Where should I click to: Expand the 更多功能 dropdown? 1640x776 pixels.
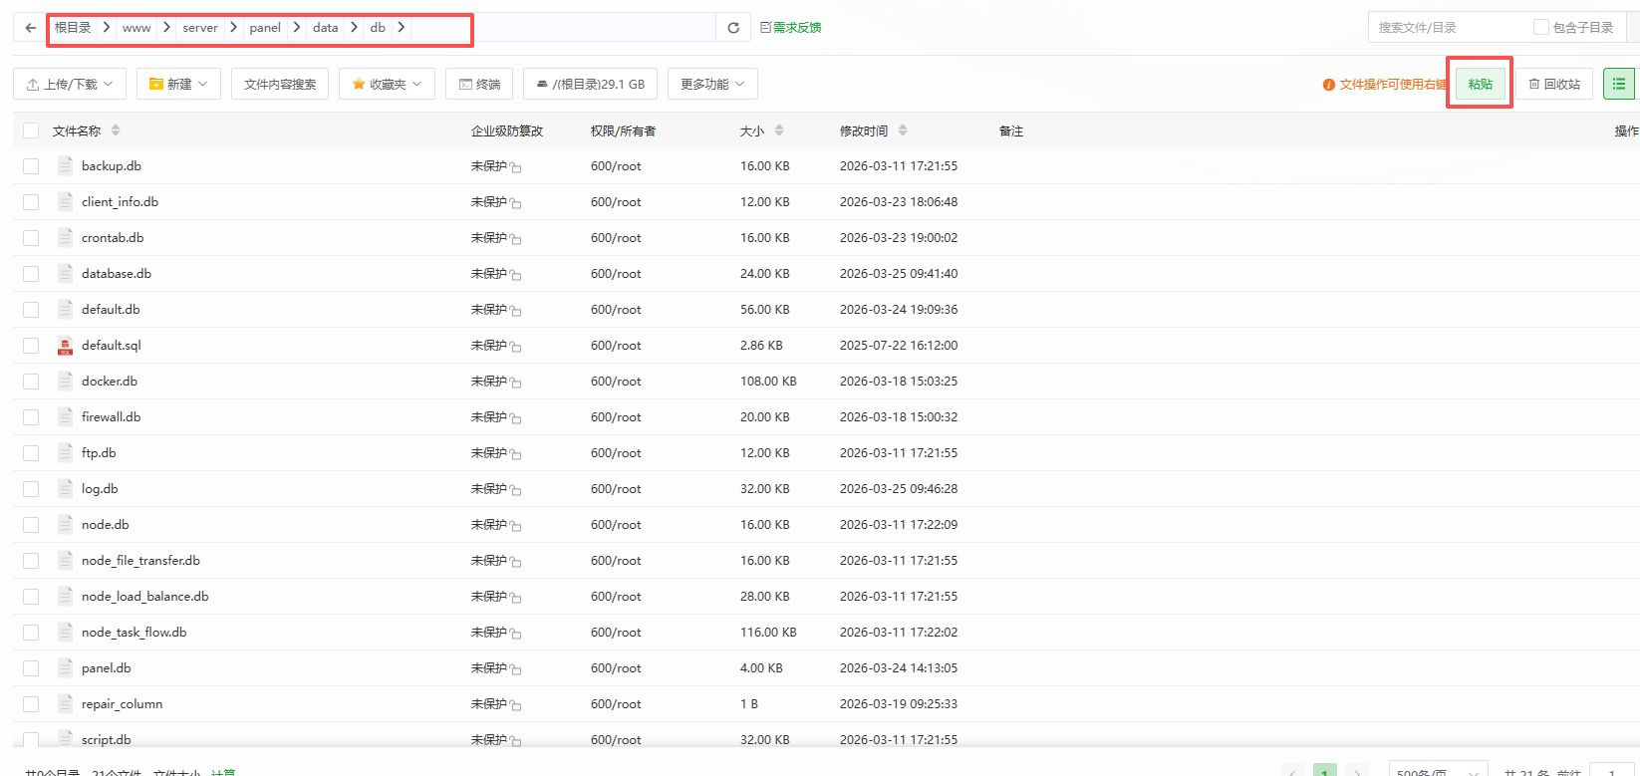click(712, 84)
